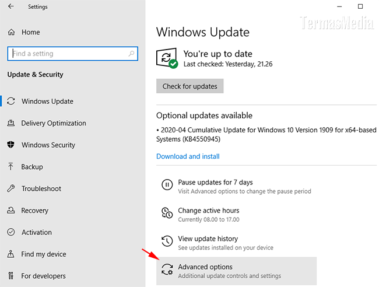Click the Check for updates button
The width and height of the screenshot is (379, 287).
click(189, 86)
